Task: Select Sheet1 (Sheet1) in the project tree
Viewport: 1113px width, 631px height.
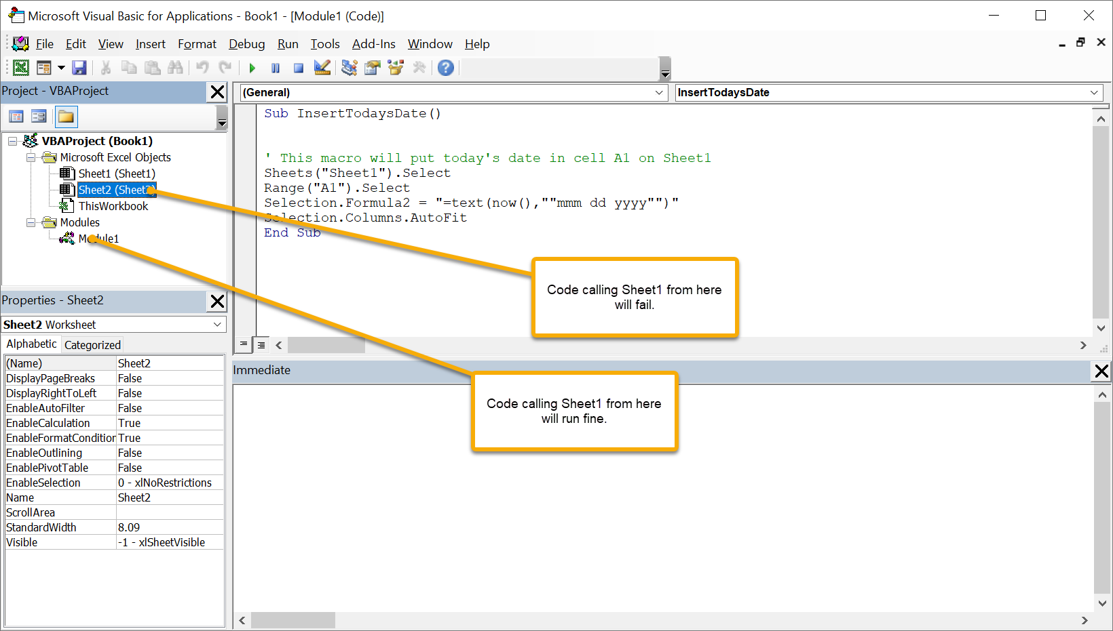Action: [x=117, y=174]
